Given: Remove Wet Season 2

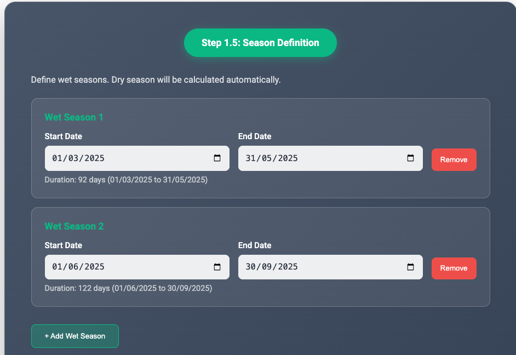Looking at the screenshot, I should pos(454,268).
